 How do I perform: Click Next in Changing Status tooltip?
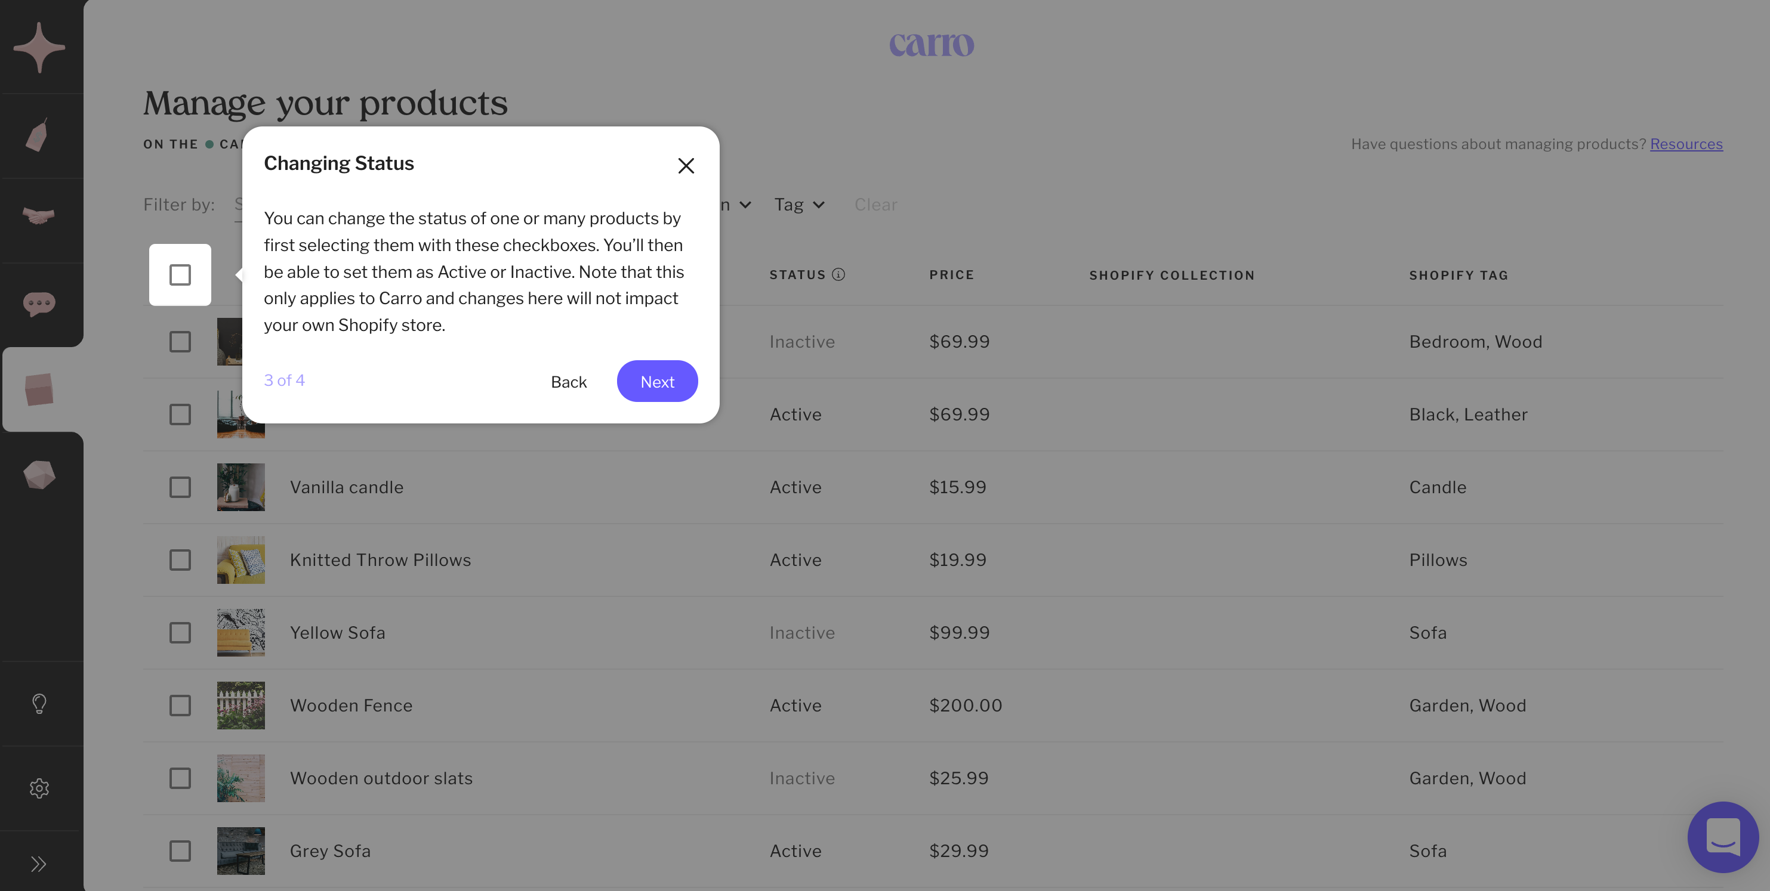[x=657, y=382]
